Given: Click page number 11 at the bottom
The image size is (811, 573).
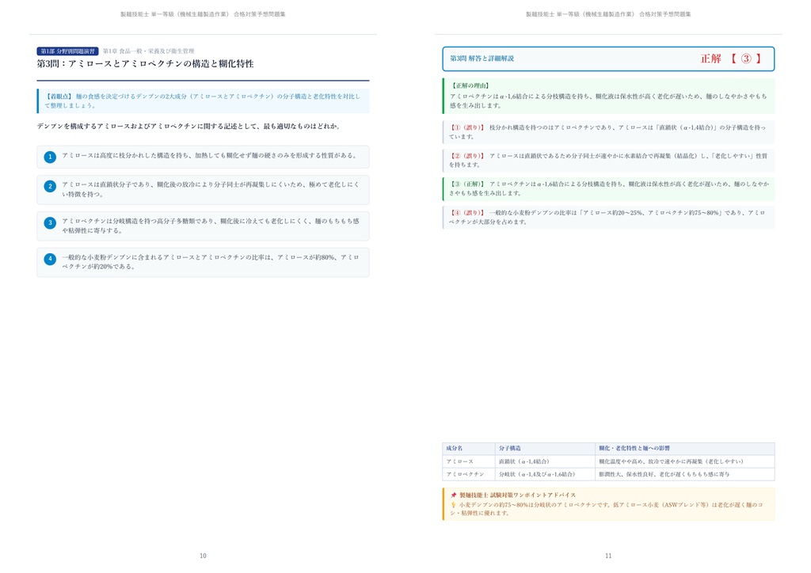Looking at the screenshot, I should pos(608,556).
